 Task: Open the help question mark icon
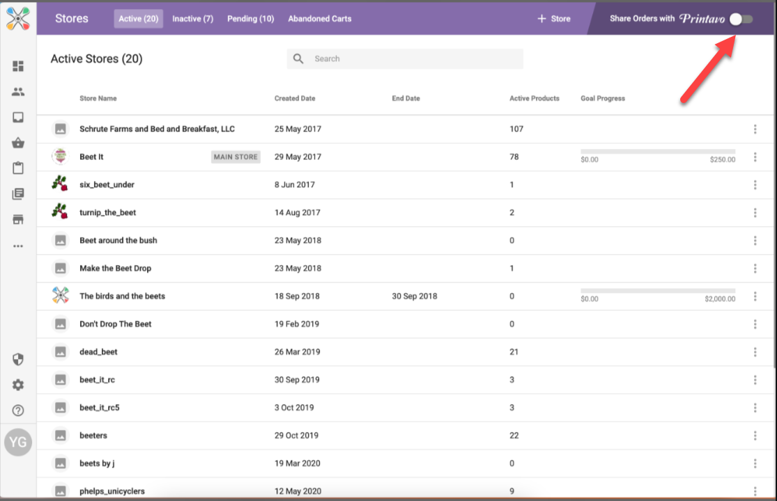(18, 411)
